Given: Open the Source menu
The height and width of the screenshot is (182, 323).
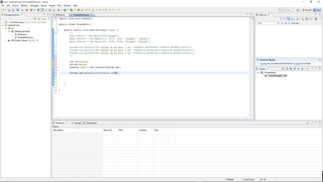Looking at the screenshot, I should (x=15, y=6).
